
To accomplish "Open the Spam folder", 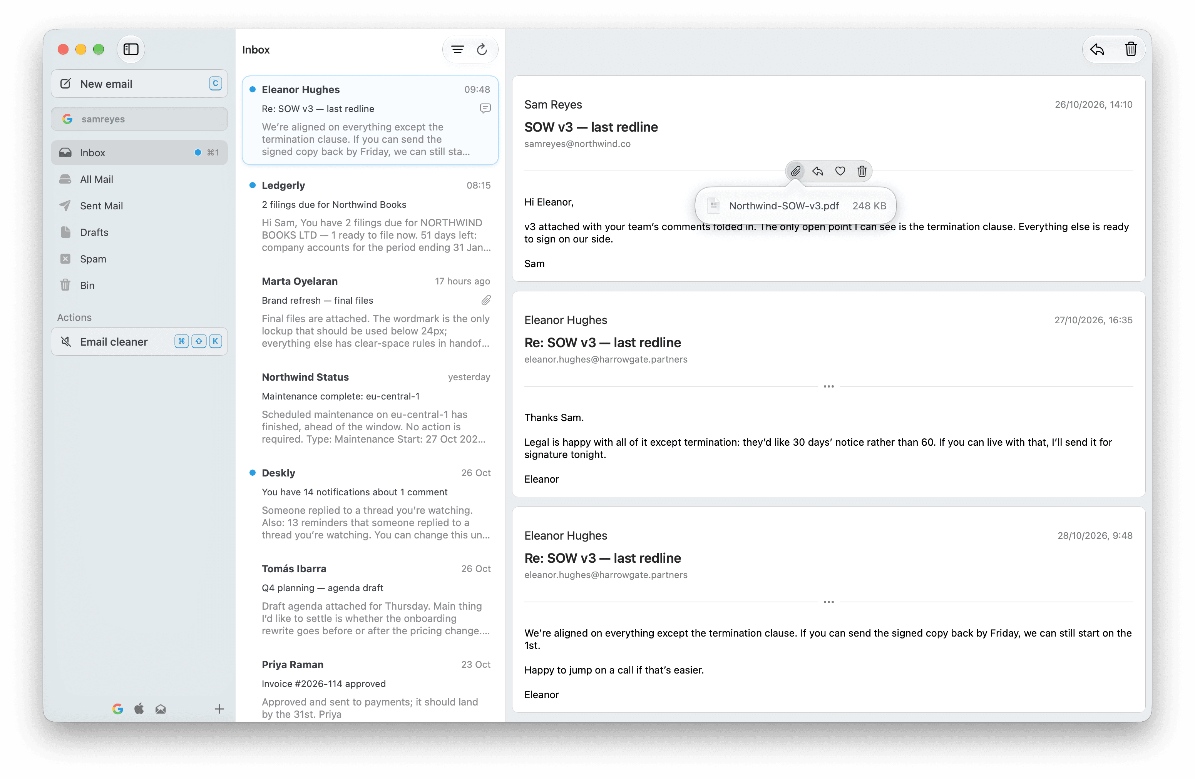I will [x=139, y=259].
